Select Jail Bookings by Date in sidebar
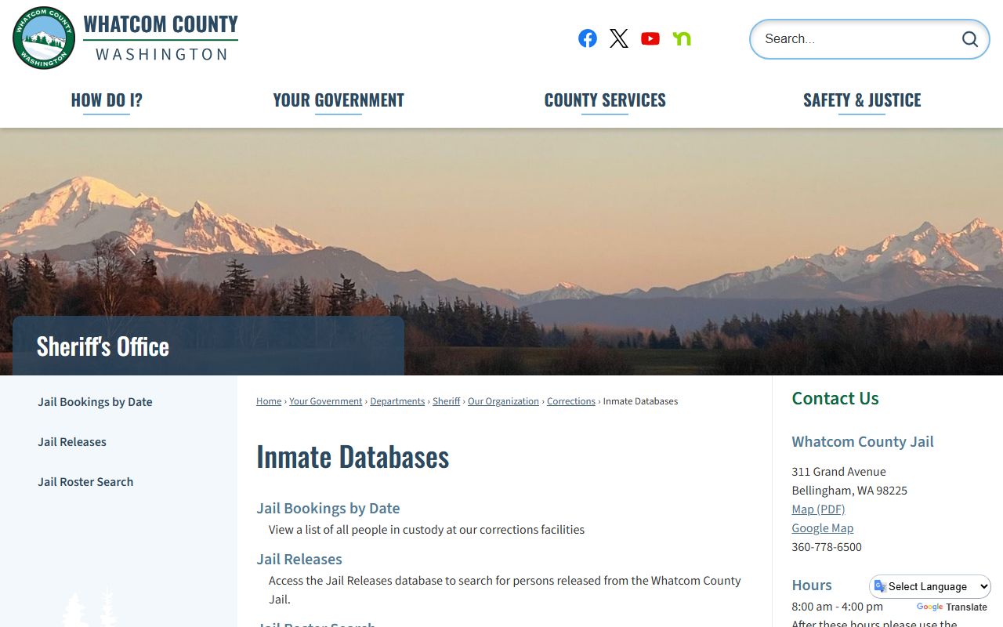 coord(95,402)
